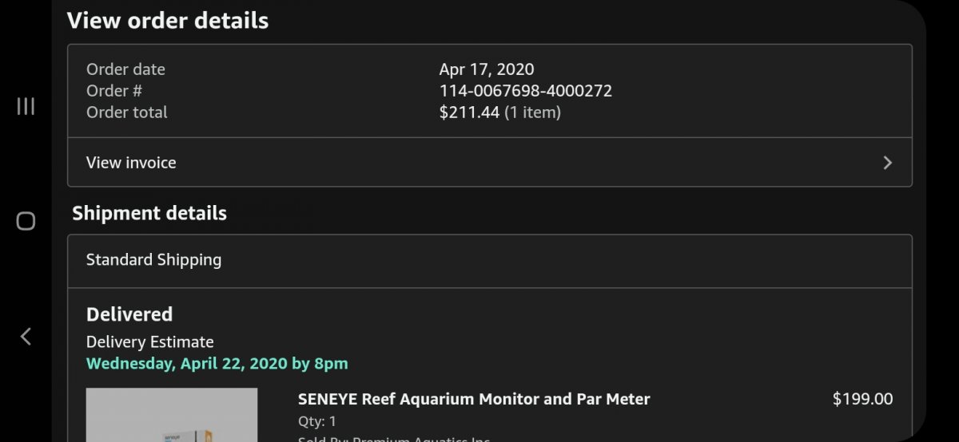This screenshot has height=442, width=959.
Task: Expand the View invoice chevron arrow
Action: 887,163
